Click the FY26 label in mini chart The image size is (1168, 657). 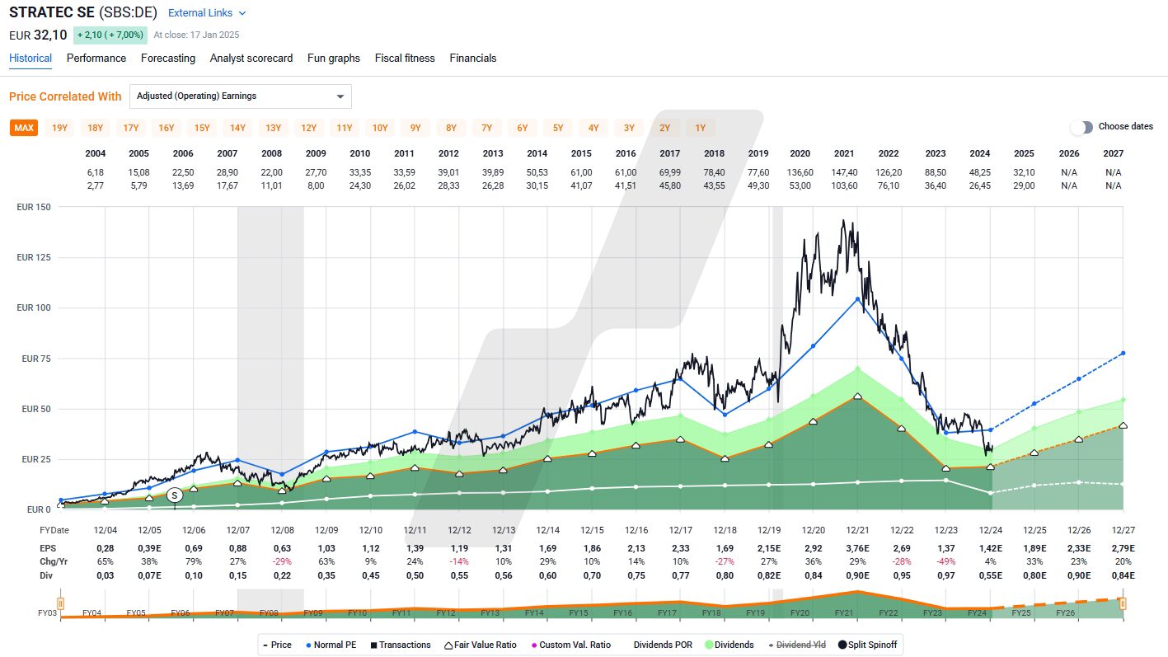point(1065,613)
